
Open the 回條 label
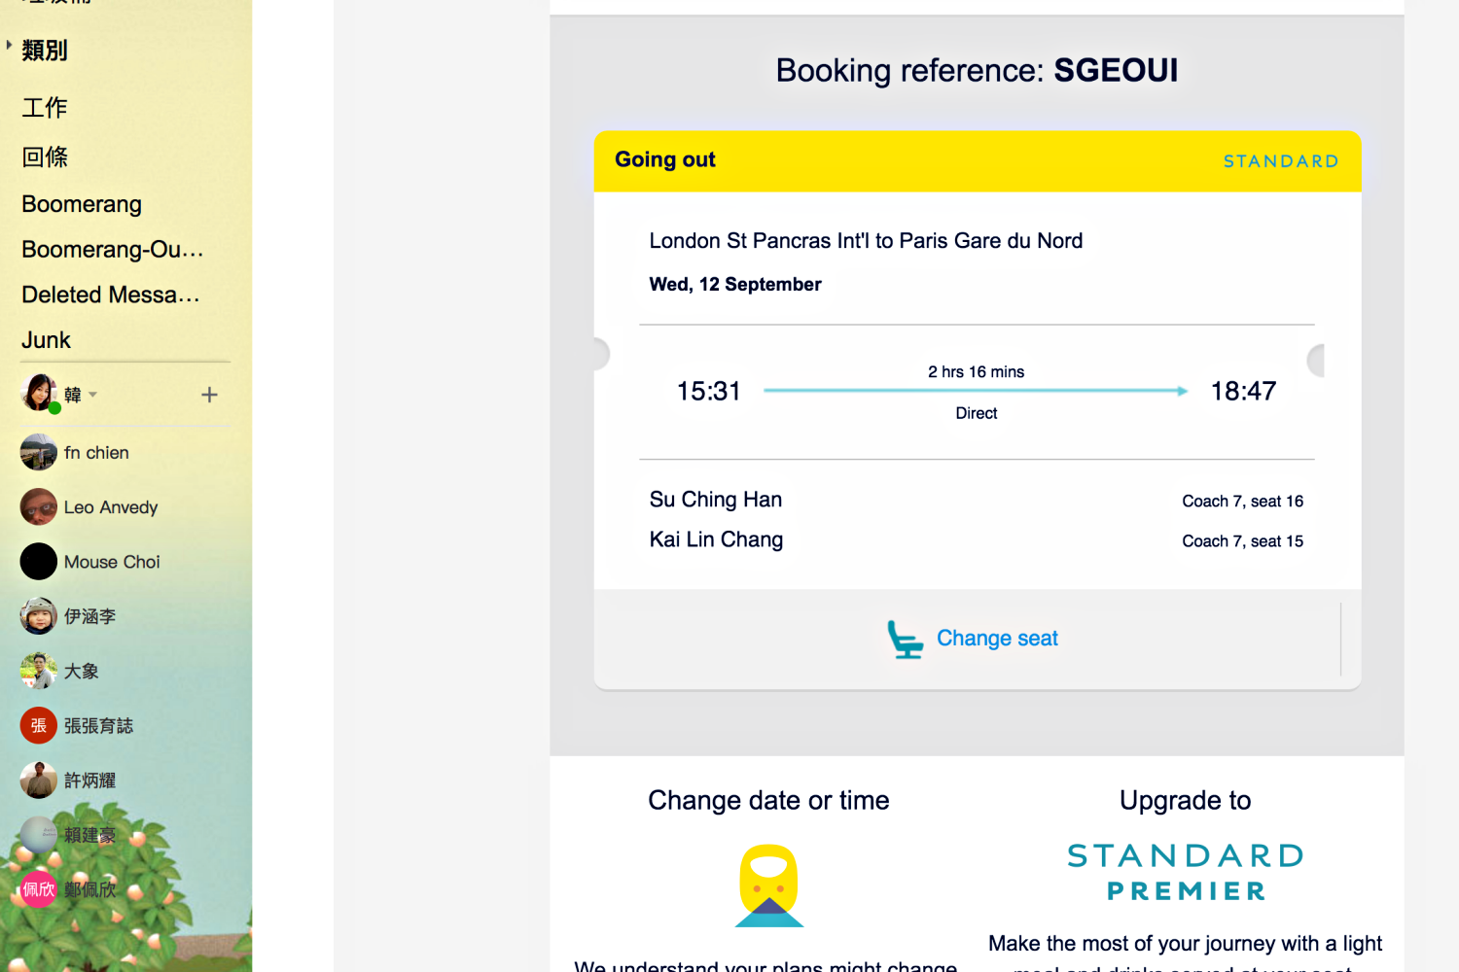tap(45, 156)
